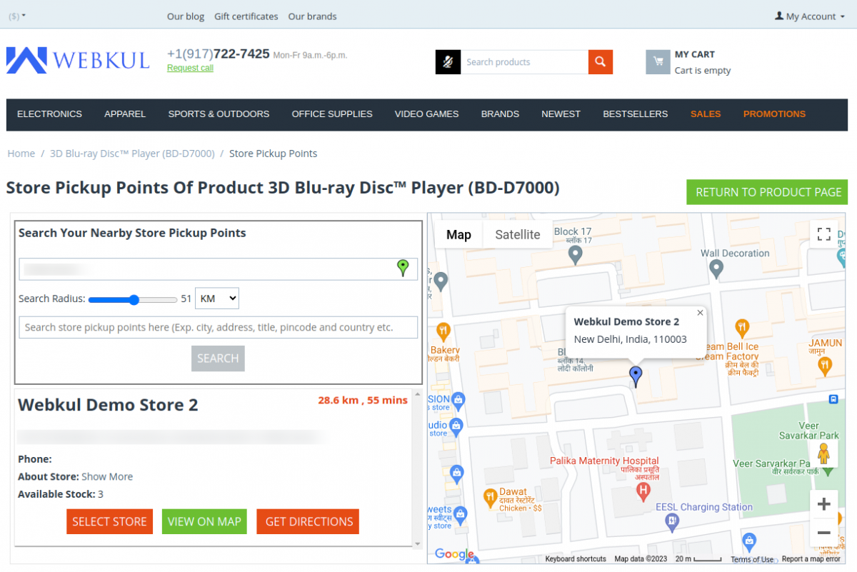Screen dimensions: 857x572
Task: Click the Cream Bell Ice Cream Factory marker
Action: pyautogui.click(x=741, y=328)
